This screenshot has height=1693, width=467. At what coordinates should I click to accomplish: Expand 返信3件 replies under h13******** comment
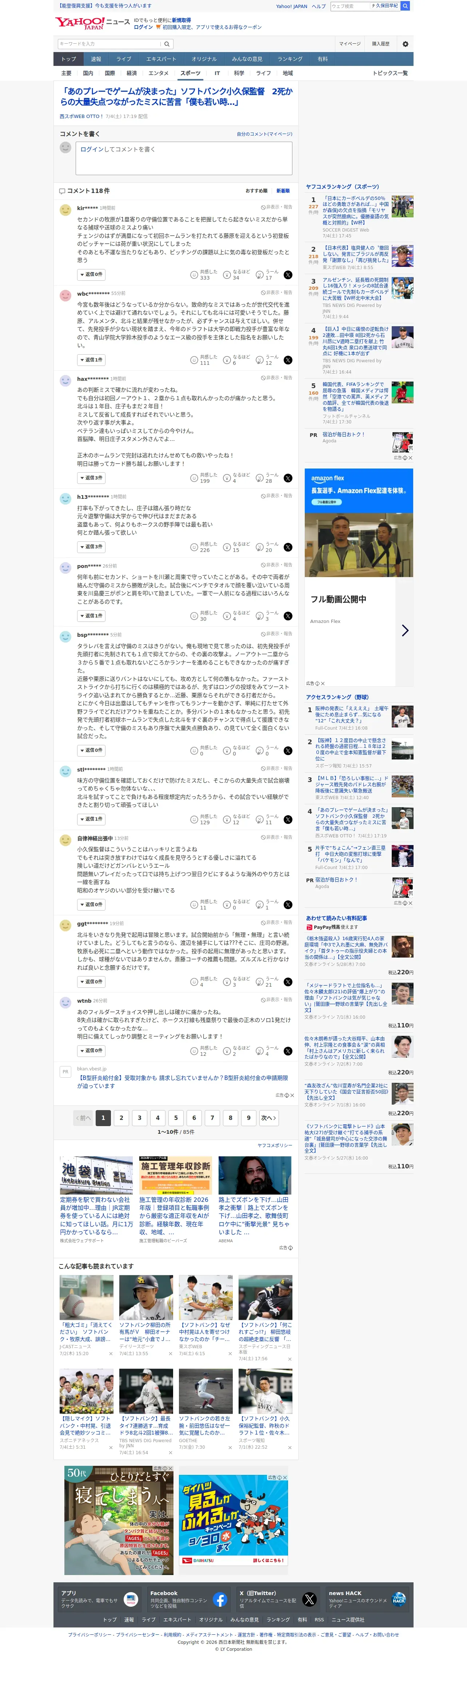coord(91,547)
